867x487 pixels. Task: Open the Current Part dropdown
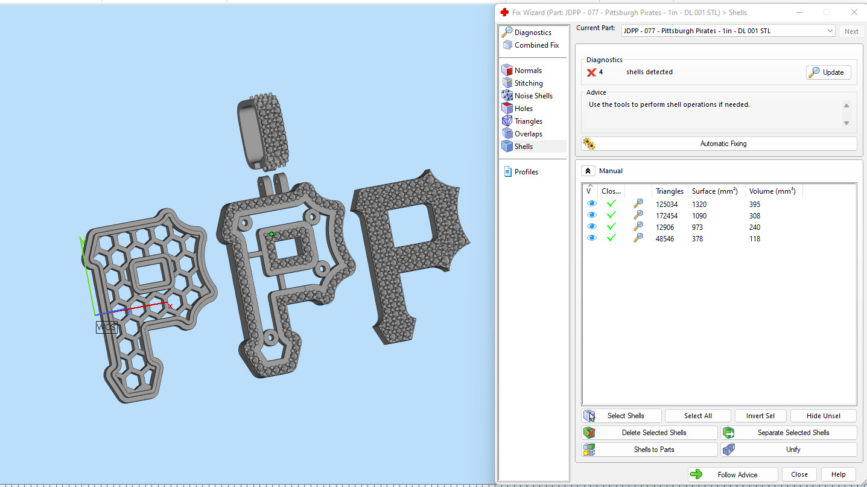point(728,31)
